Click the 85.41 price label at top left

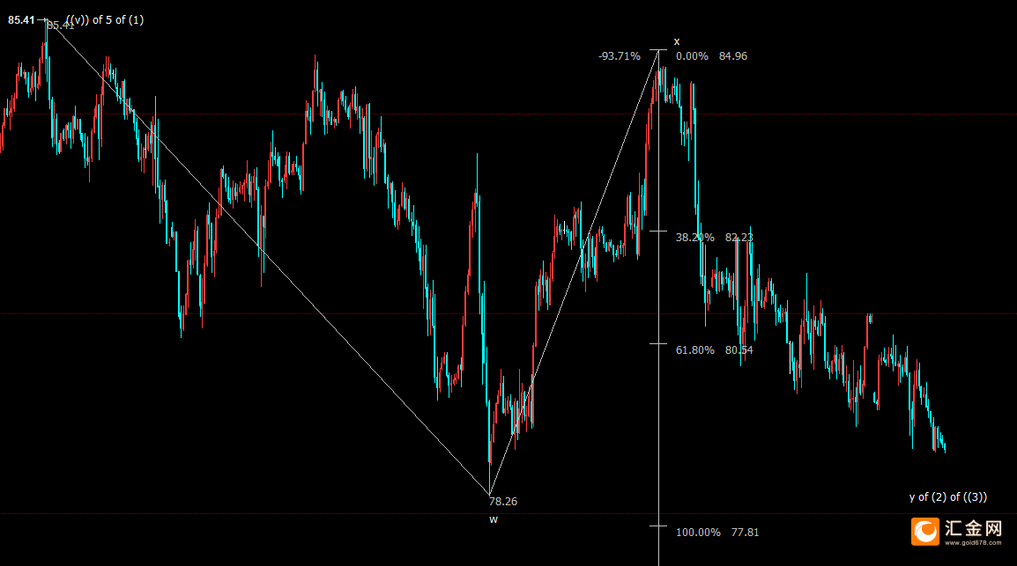point(21,20)
